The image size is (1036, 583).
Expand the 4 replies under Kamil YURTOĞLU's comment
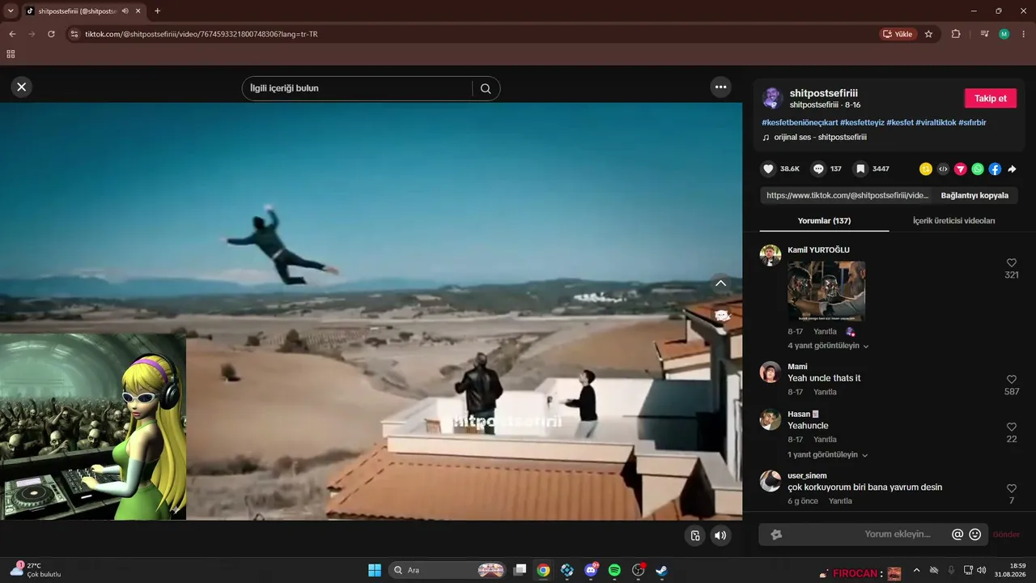coord(829,346)
